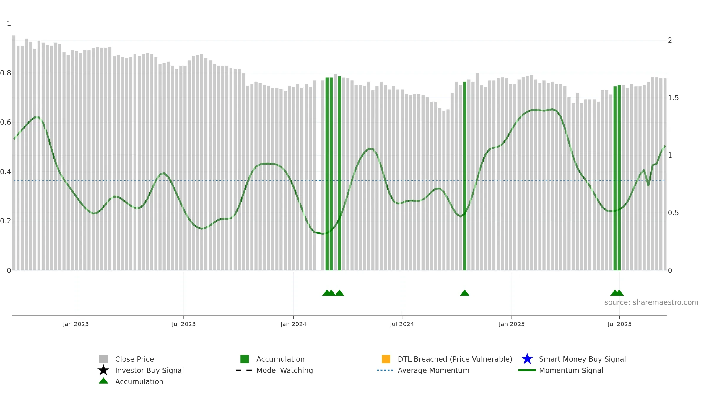This screenshot has width=709, height=398.
Task: Click the dashed Model Watching legend line
Action: pyautogui.click(x=244, y=370)
